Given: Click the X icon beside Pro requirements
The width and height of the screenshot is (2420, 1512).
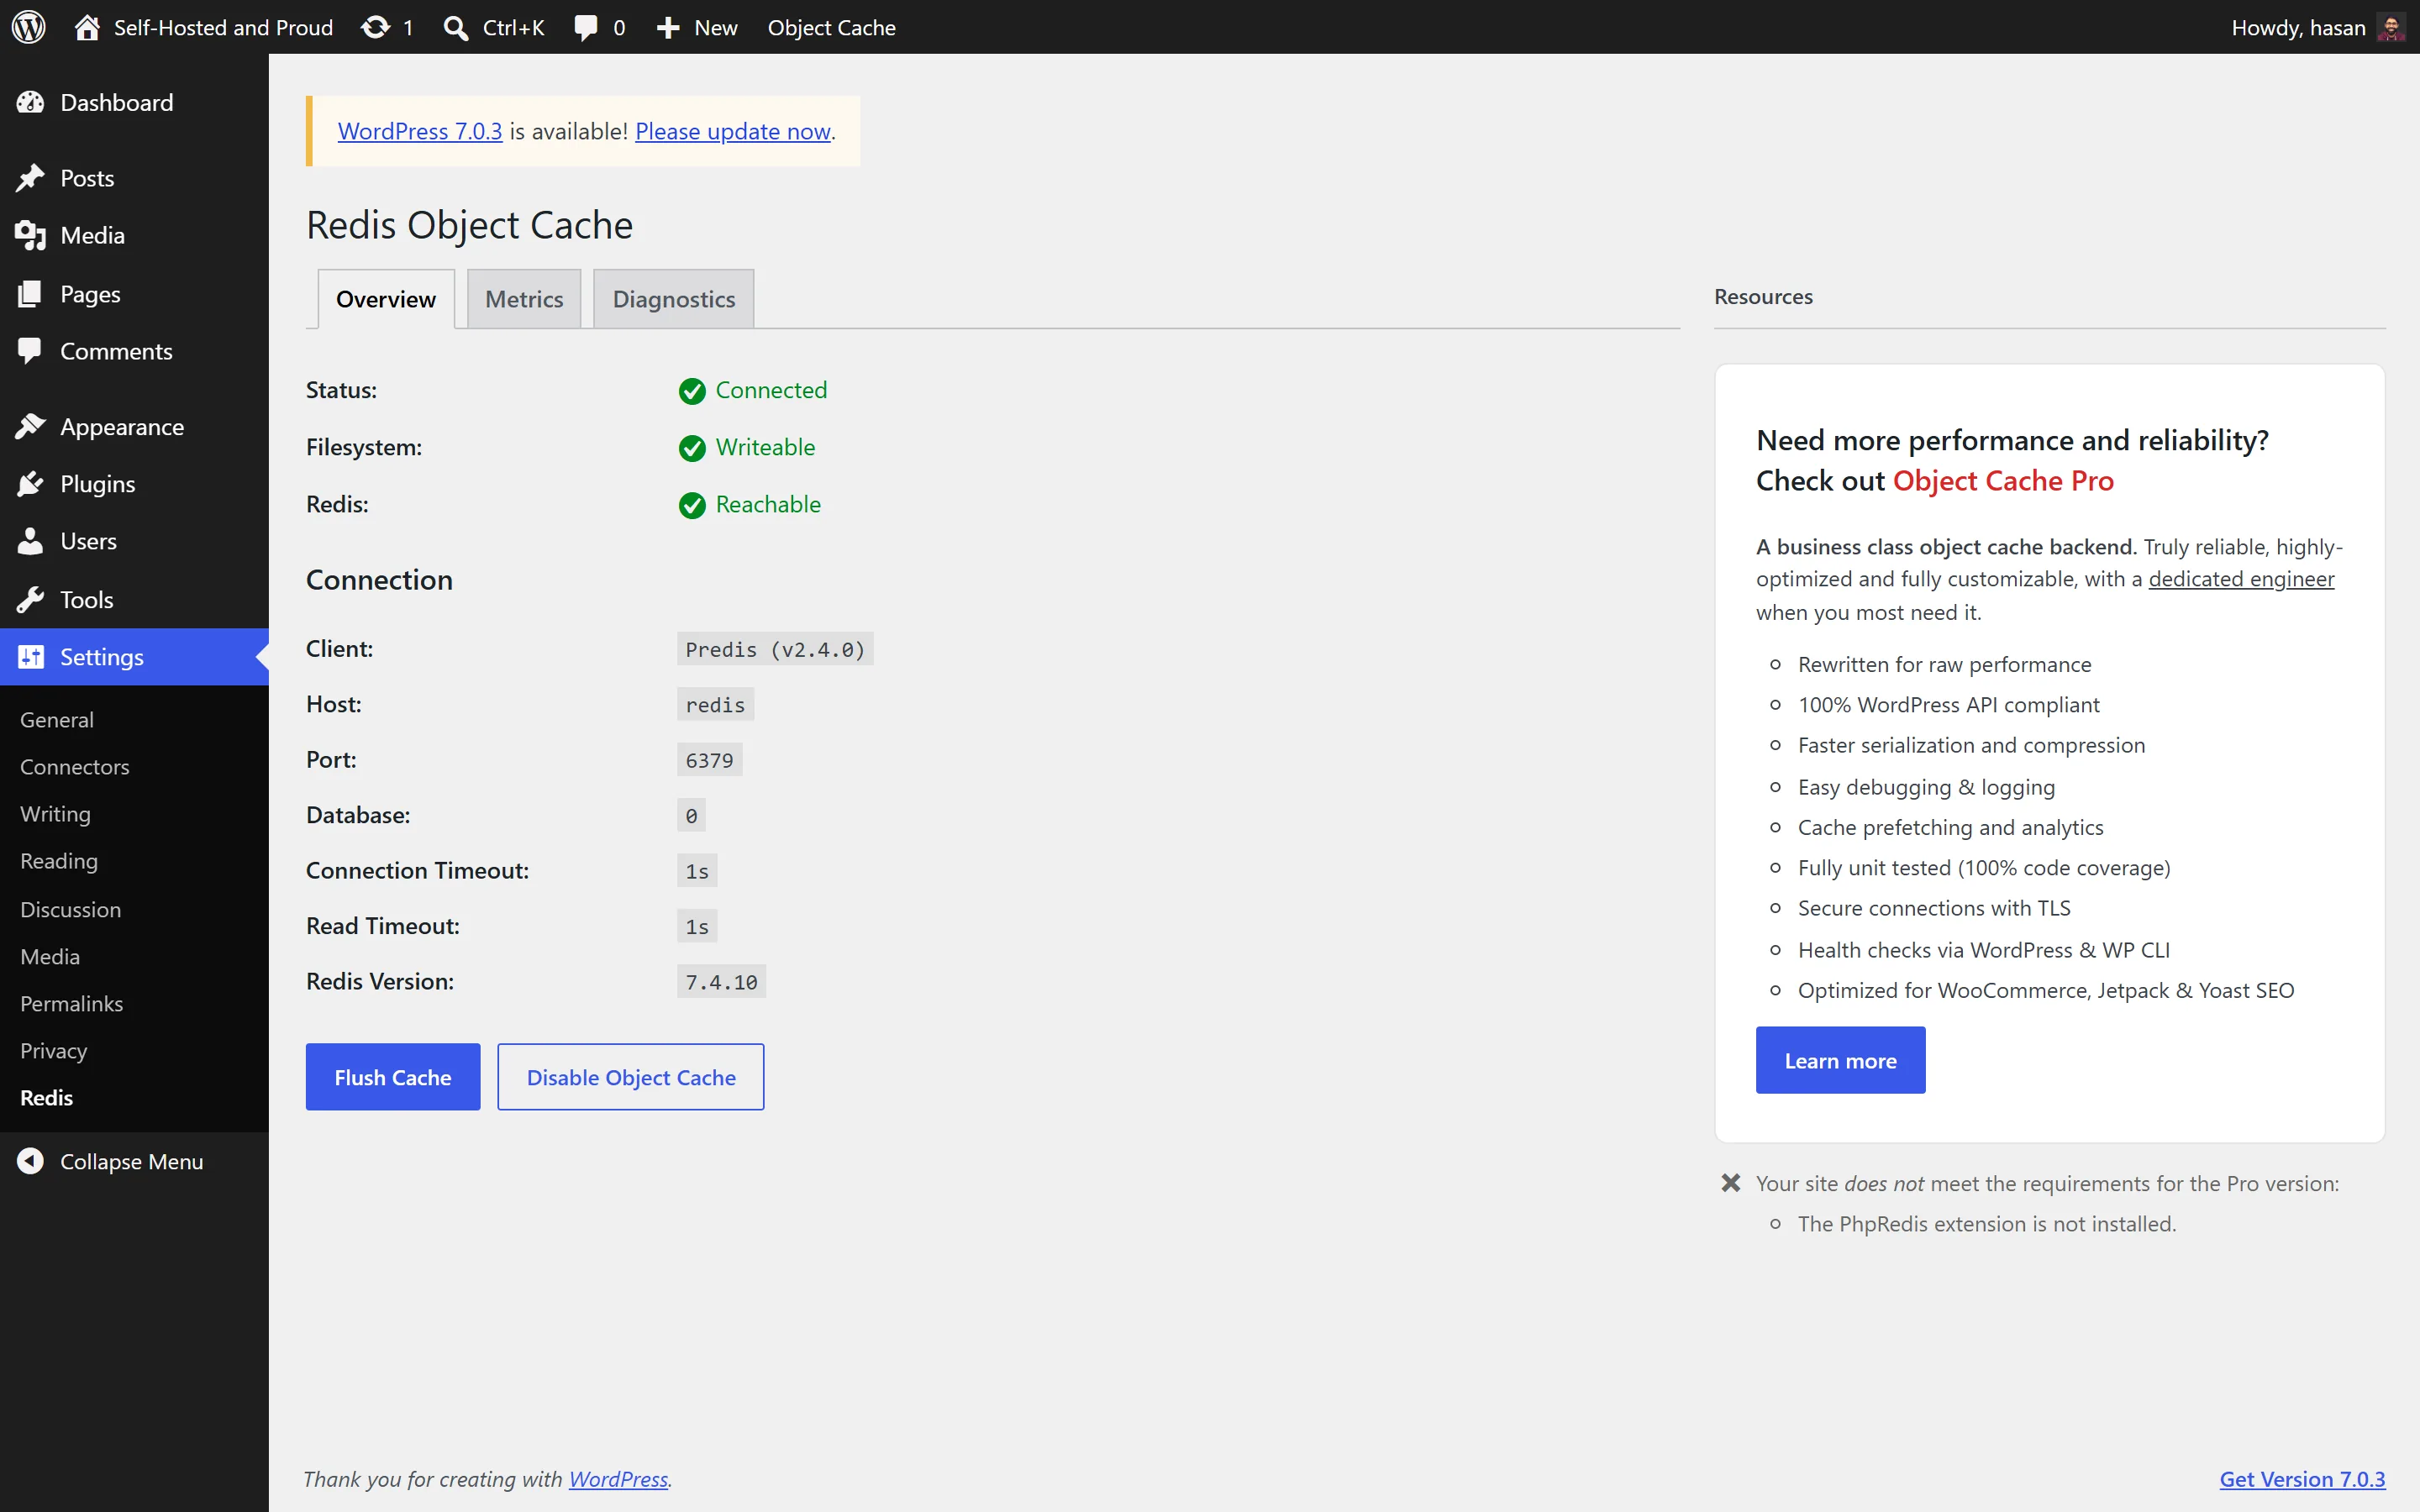Looking at the screenshot, I should click(x=1731, y=1183).
